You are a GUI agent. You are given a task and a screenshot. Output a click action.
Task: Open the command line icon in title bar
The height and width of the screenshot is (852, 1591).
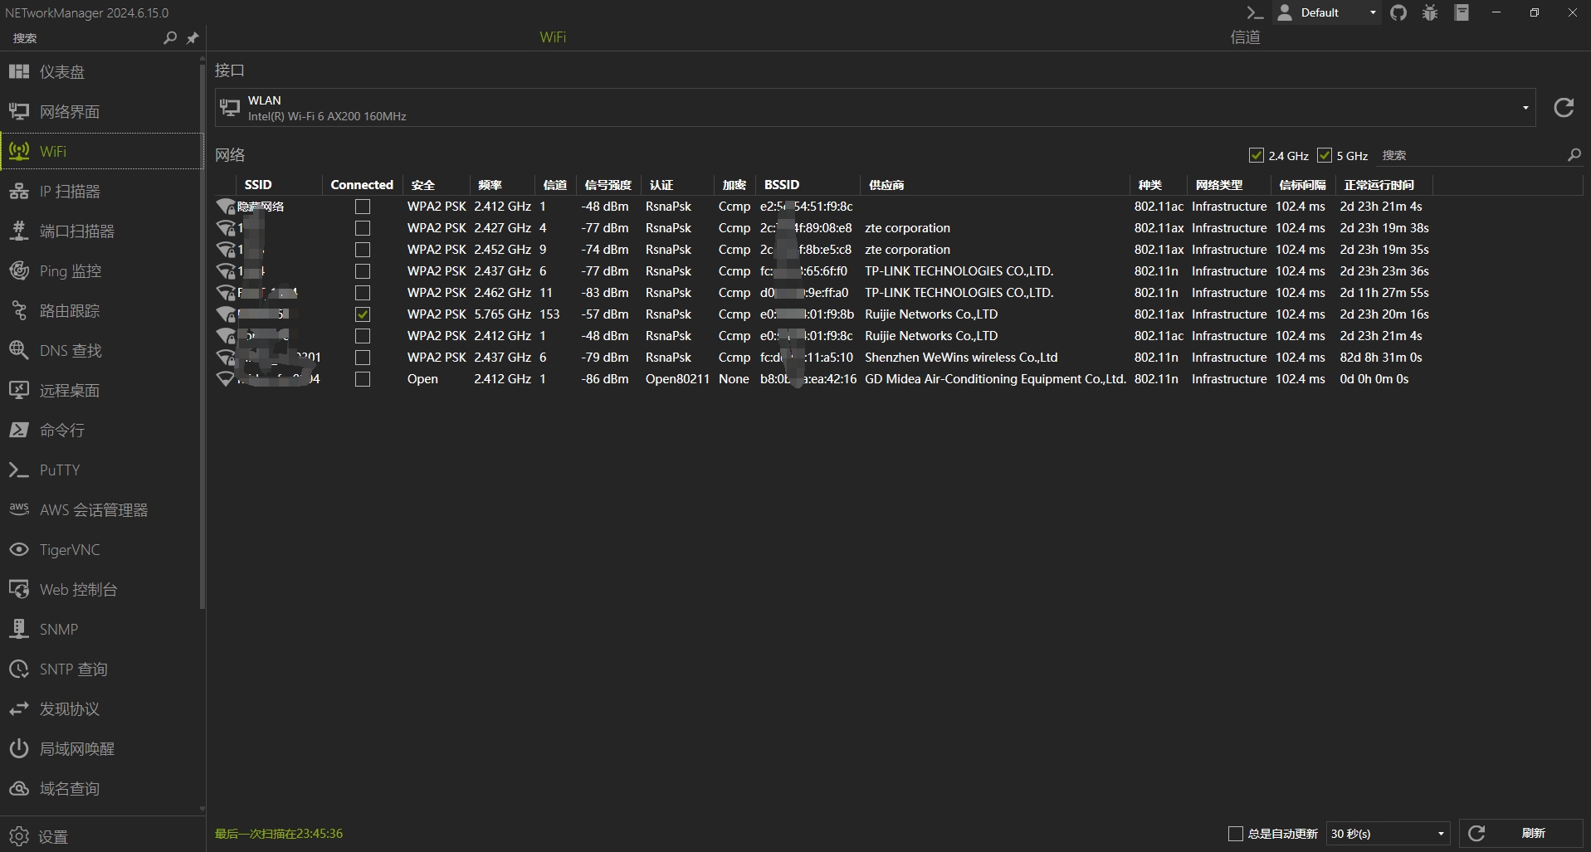[1254, 12]
